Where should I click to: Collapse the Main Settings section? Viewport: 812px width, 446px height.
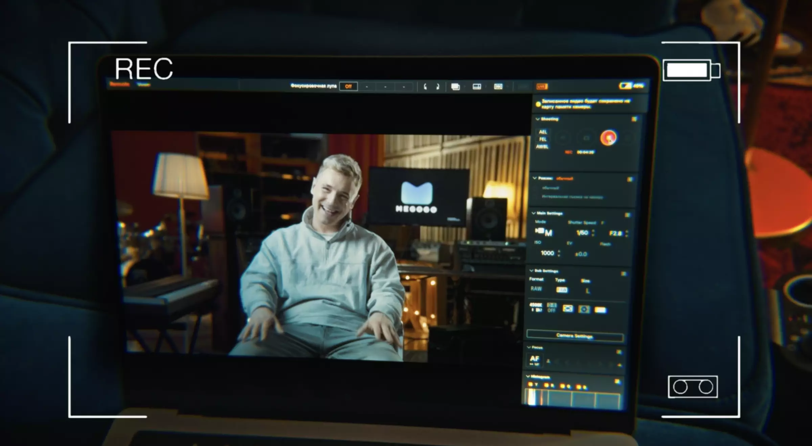coord(534,213)
